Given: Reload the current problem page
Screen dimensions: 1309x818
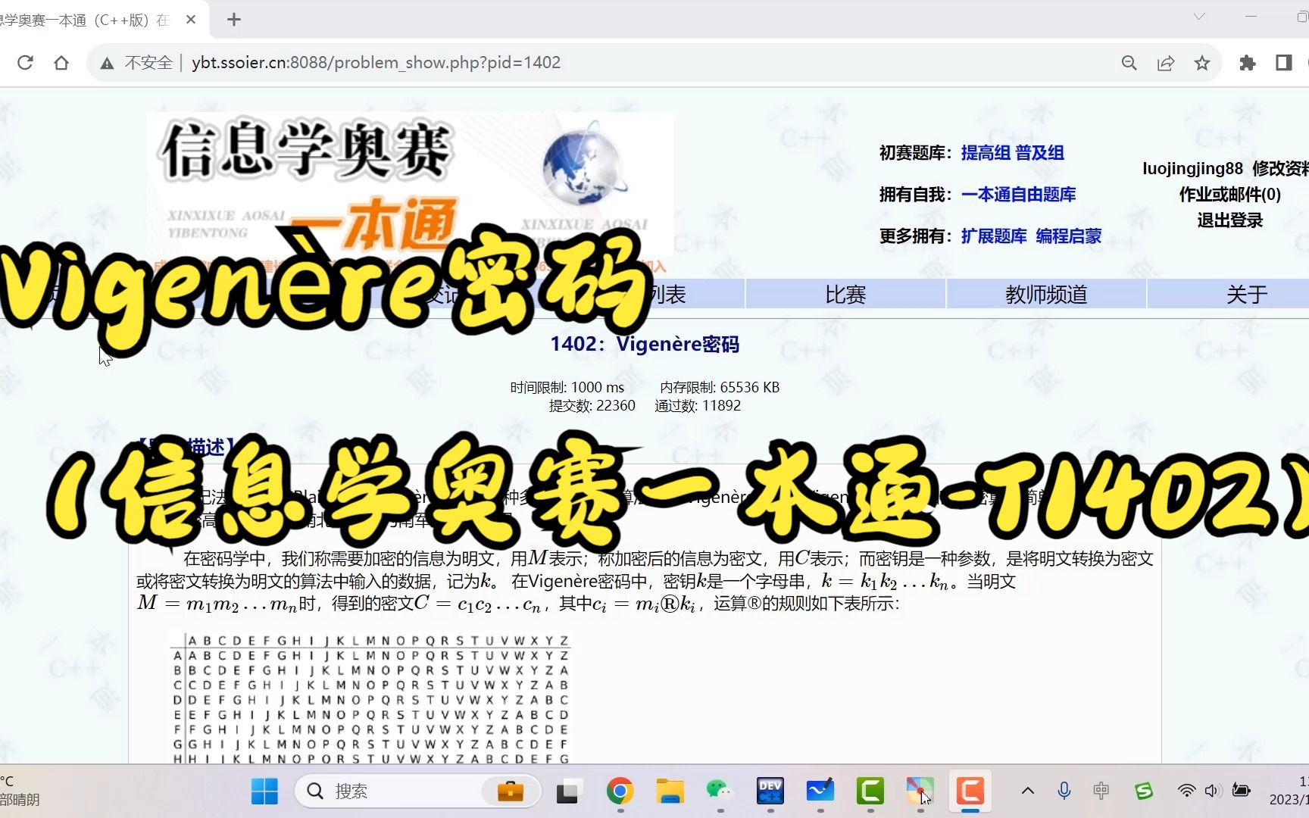Looking at the screenshot, I should click(25, 62).
